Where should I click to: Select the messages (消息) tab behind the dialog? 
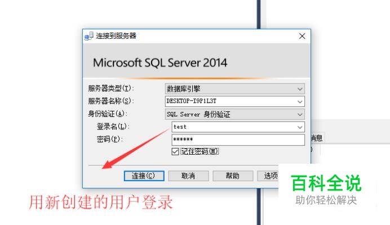click(317, 138)
